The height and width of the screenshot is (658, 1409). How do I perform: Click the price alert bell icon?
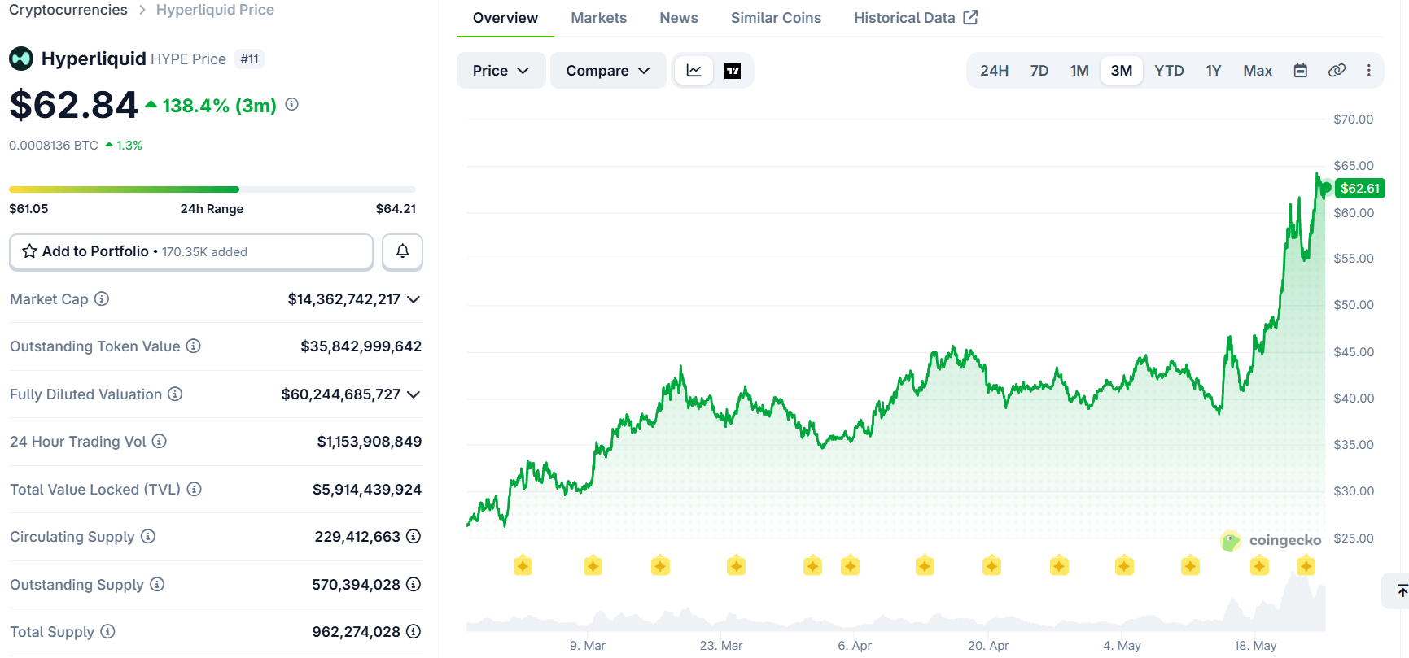pyautogui.click(x=402, y=251)
